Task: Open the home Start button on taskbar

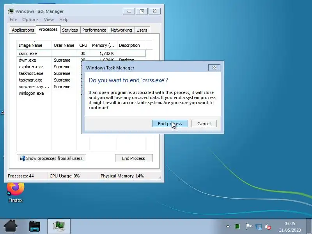Action: [11, 226]
